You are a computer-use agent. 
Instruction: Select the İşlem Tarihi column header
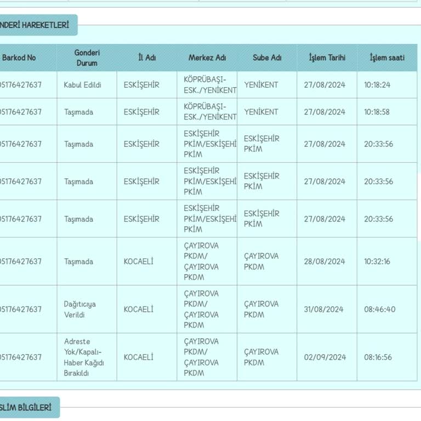[x=327, y=58]
